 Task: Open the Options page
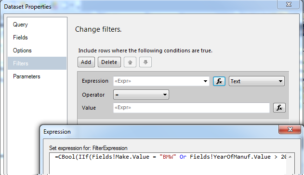pyautogui.click(x=22, y=50)
